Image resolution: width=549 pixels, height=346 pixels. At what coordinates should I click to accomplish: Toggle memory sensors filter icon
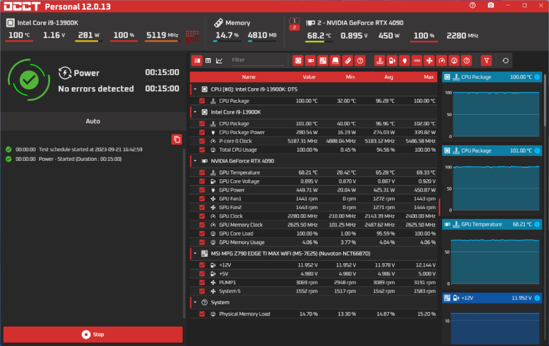tap(348, 61)
